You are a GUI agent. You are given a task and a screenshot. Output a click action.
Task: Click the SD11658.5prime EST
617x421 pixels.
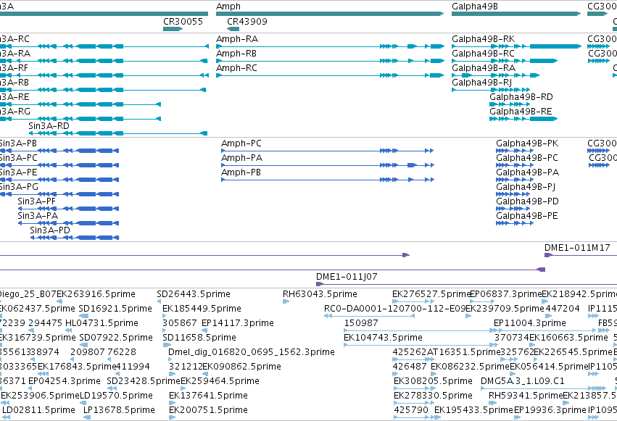167,345
